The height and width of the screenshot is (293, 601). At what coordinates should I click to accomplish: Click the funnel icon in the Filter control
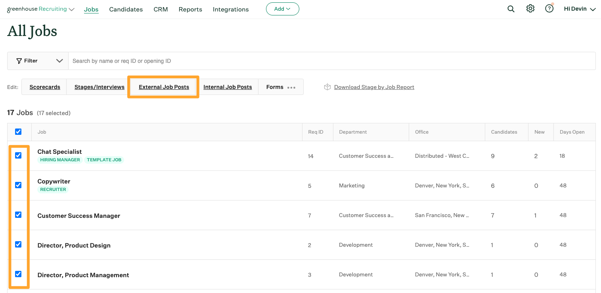[19, 60]
